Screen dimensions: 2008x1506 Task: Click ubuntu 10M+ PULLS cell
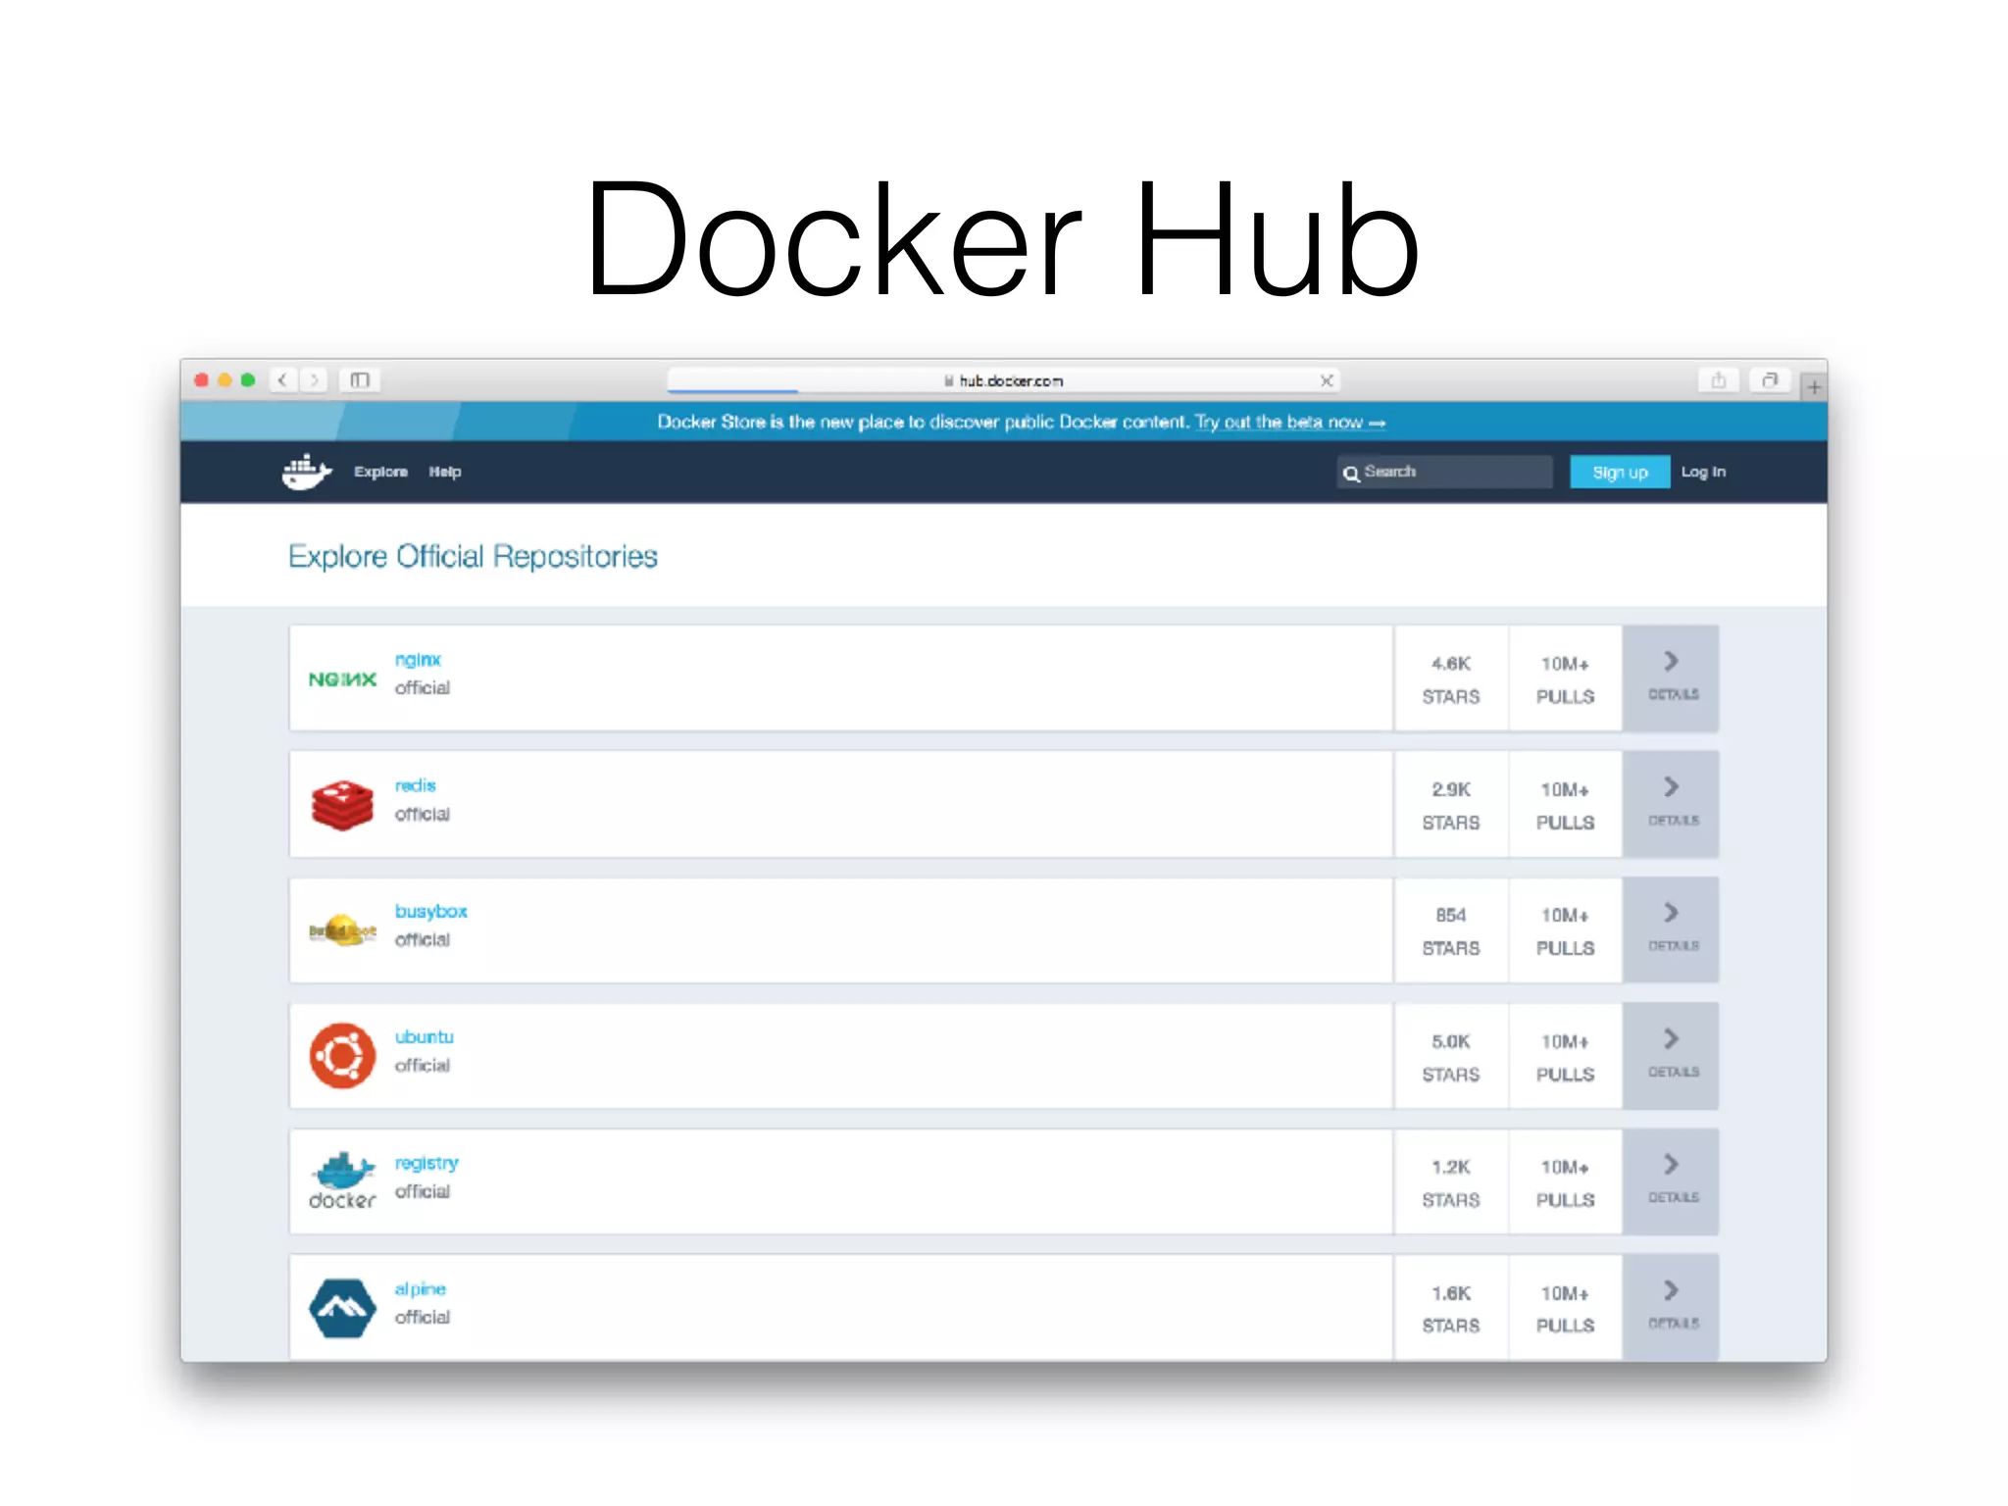pos(1565,1056)
